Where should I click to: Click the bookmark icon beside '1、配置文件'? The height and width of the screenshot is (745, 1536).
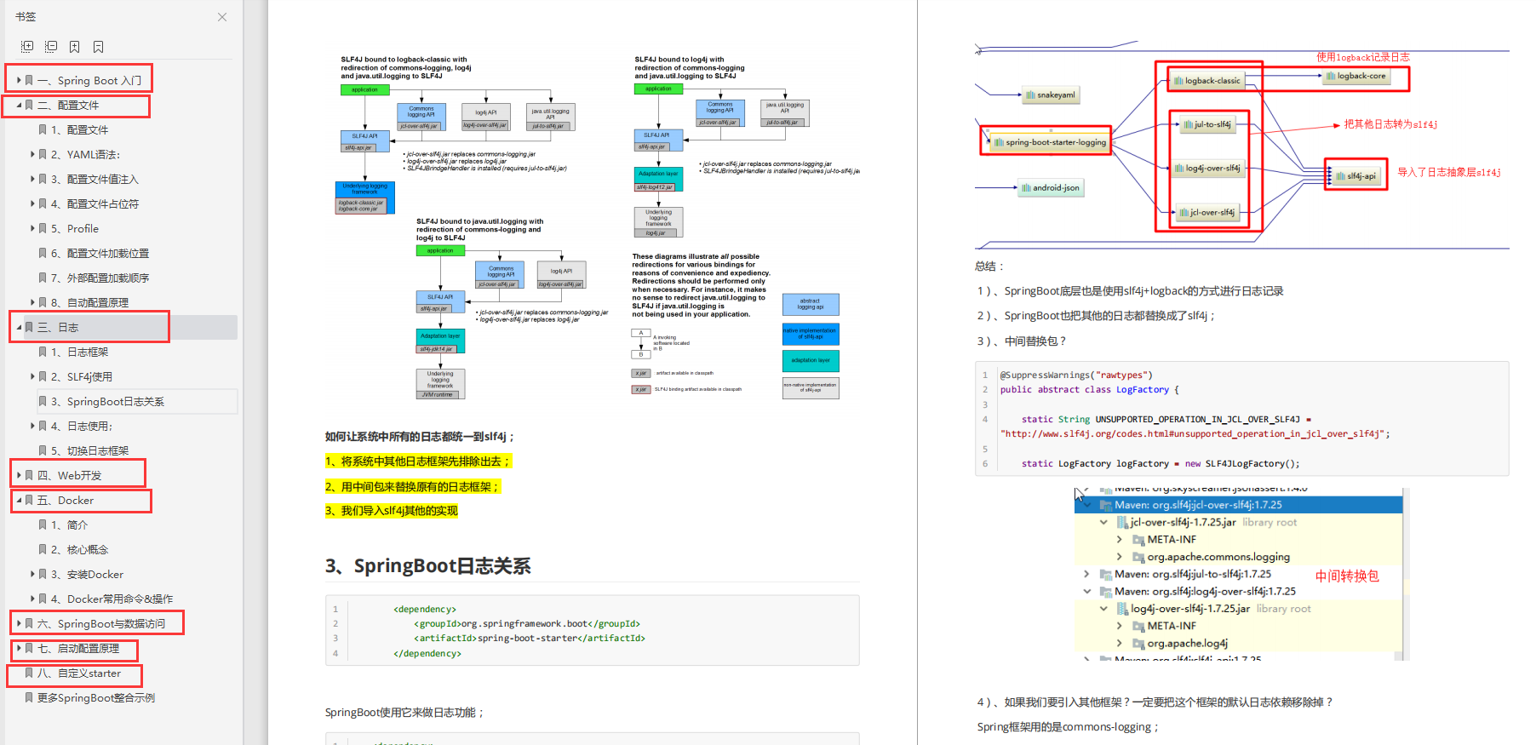point(43,130)
